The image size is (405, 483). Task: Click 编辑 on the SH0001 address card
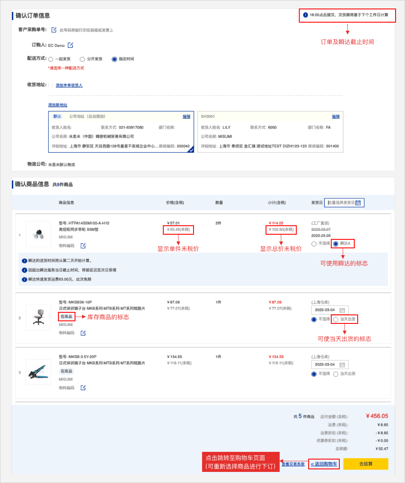(x=336, y=116)
